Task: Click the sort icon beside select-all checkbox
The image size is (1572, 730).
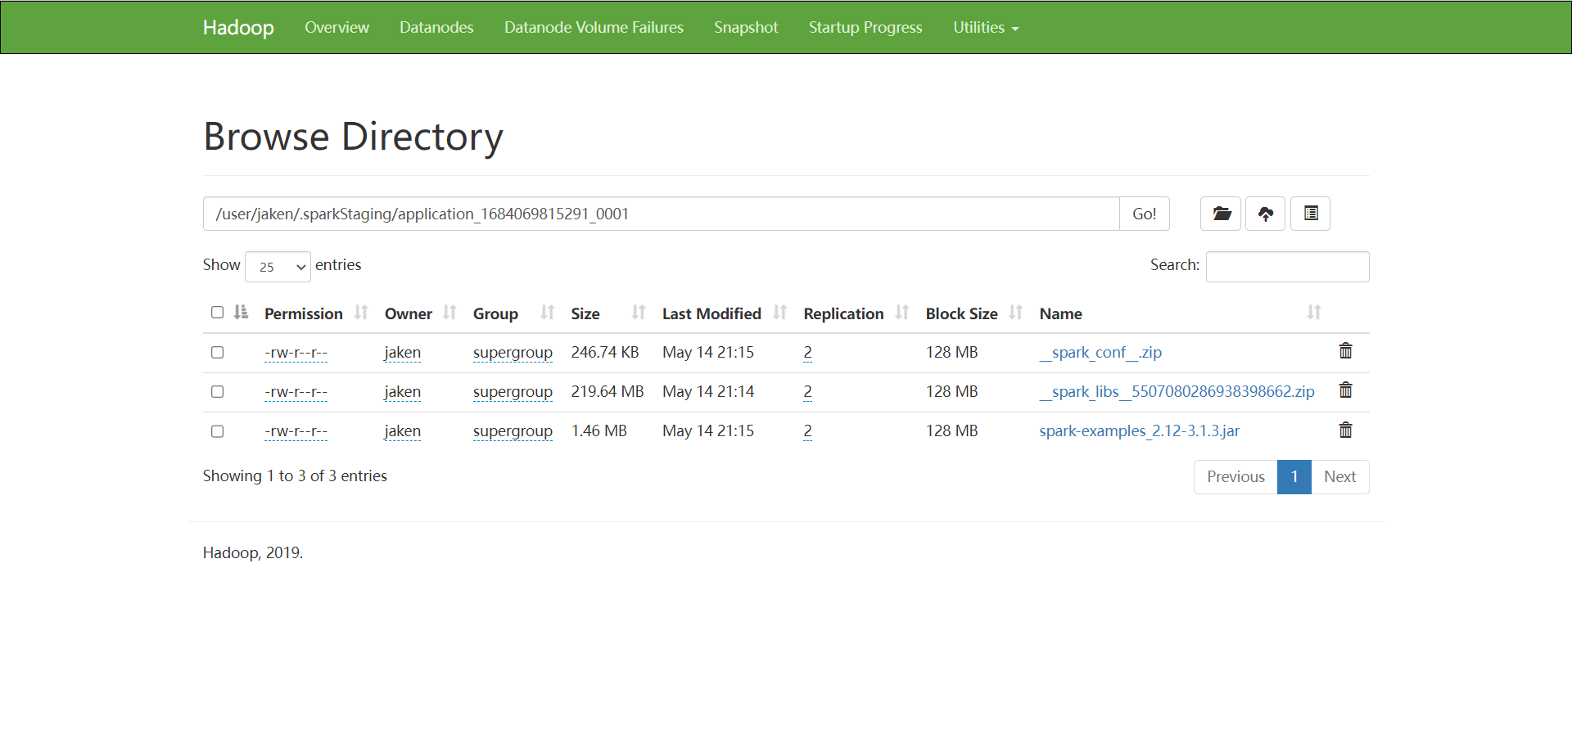Action: point(241,312)
